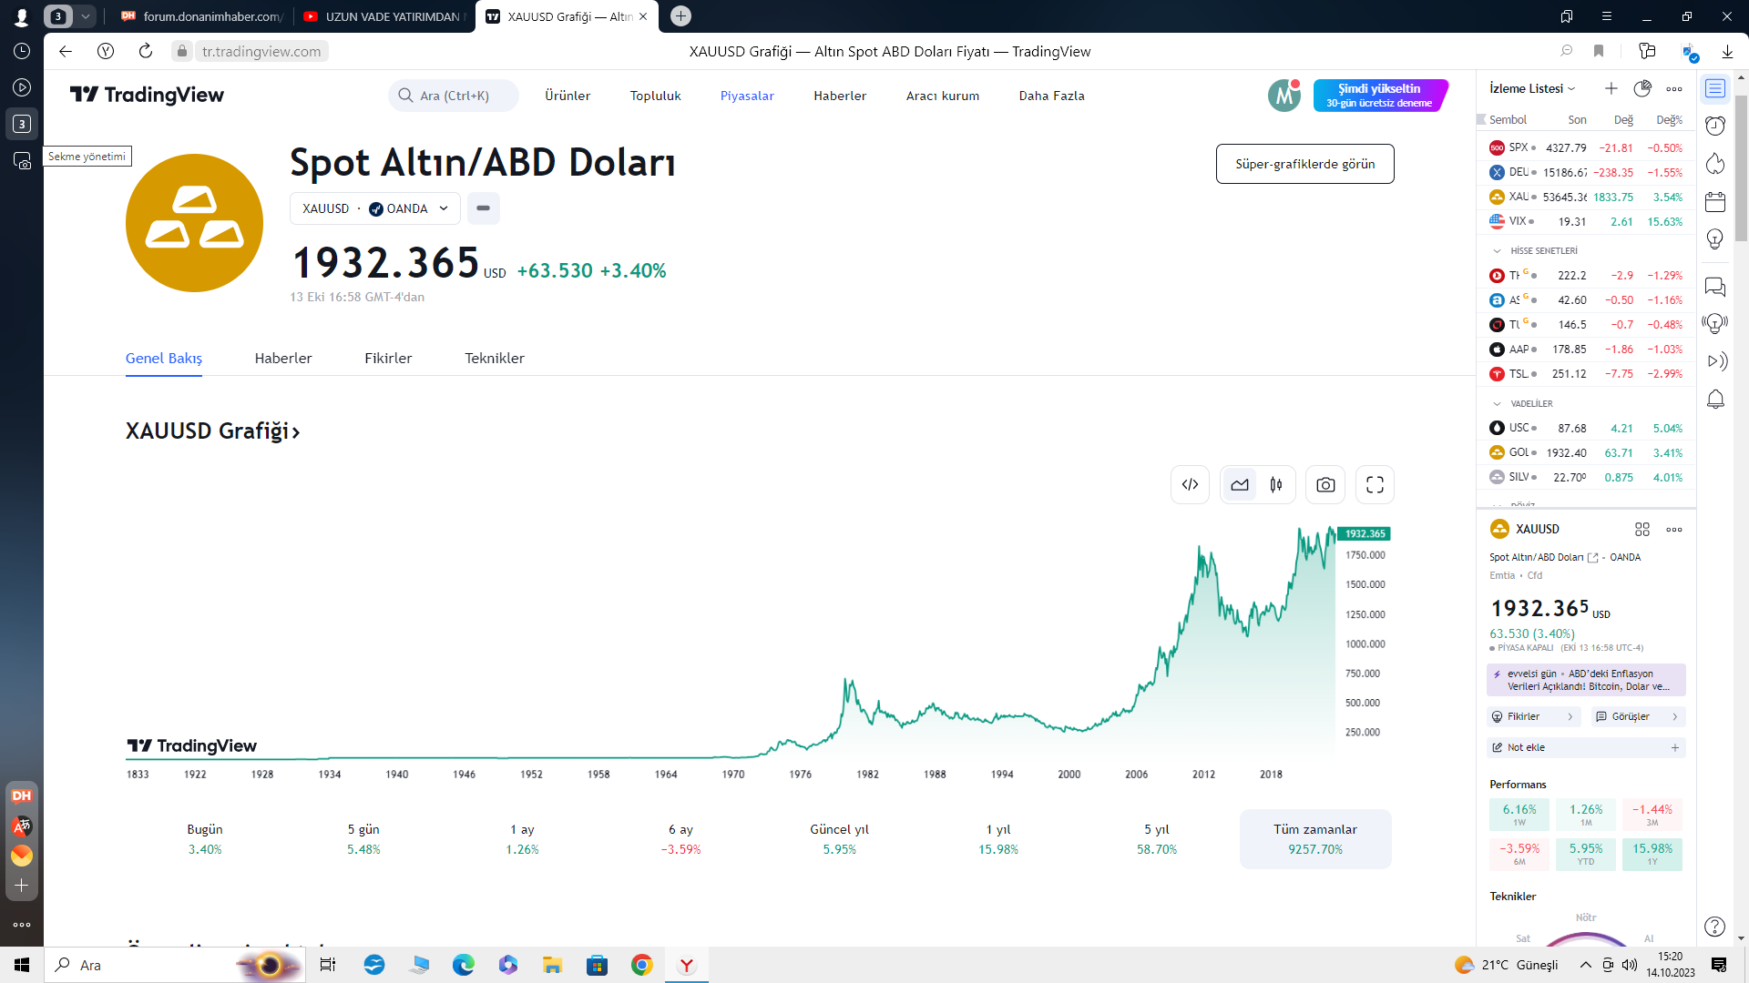
Task: Click the minus button beside OANDA
Action: pos(483,208)
